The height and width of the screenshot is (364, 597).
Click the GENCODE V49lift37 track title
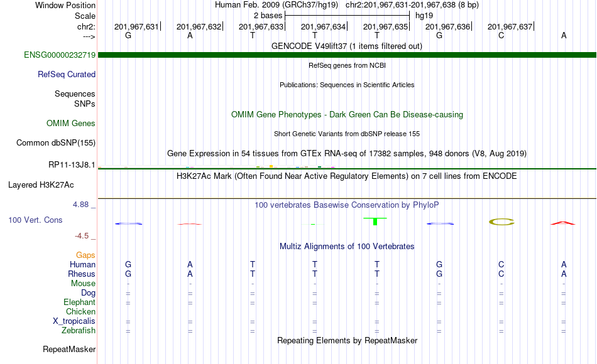[x=347, y=46]
